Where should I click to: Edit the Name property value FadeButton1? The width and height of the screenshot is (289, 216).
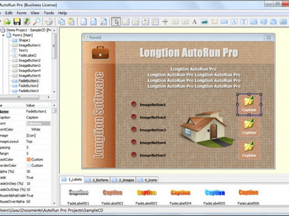tap(38, 111)
